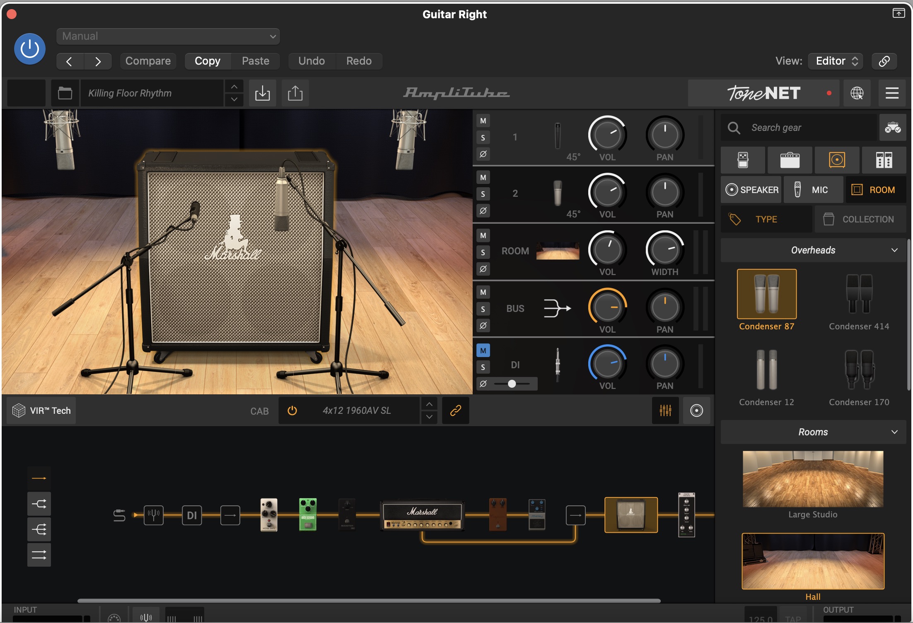This screenshot has height=623, width=913.
Task: Click the globe web cursor icon
Action: (857, 93)
